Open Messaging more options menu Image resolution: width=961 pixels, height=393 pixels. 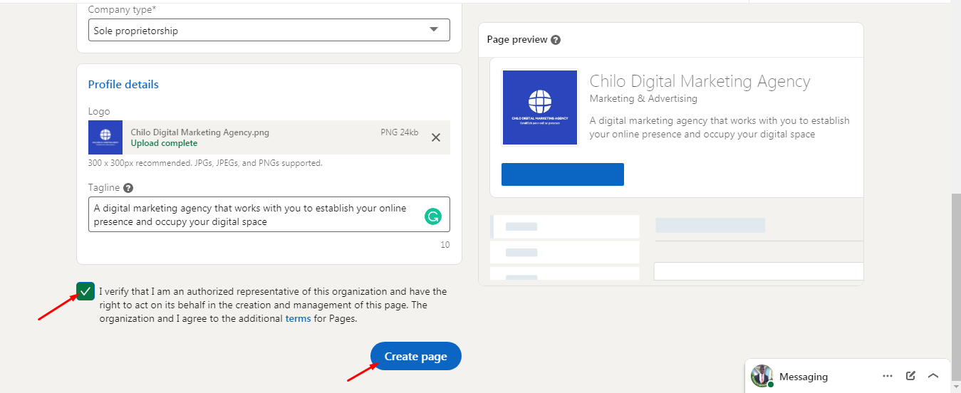coord(888,376)
